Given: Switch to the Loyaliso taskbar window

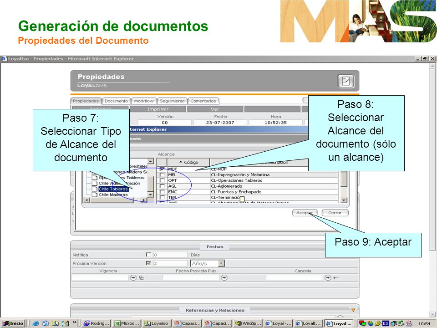Looking at the screenshot, I should 156,323.
